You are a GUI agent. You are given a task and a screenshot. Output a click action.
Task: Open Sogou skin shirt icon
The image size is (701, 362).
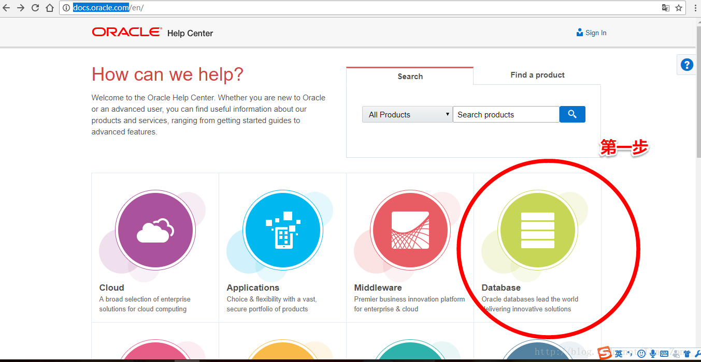[x=687, y=354]
